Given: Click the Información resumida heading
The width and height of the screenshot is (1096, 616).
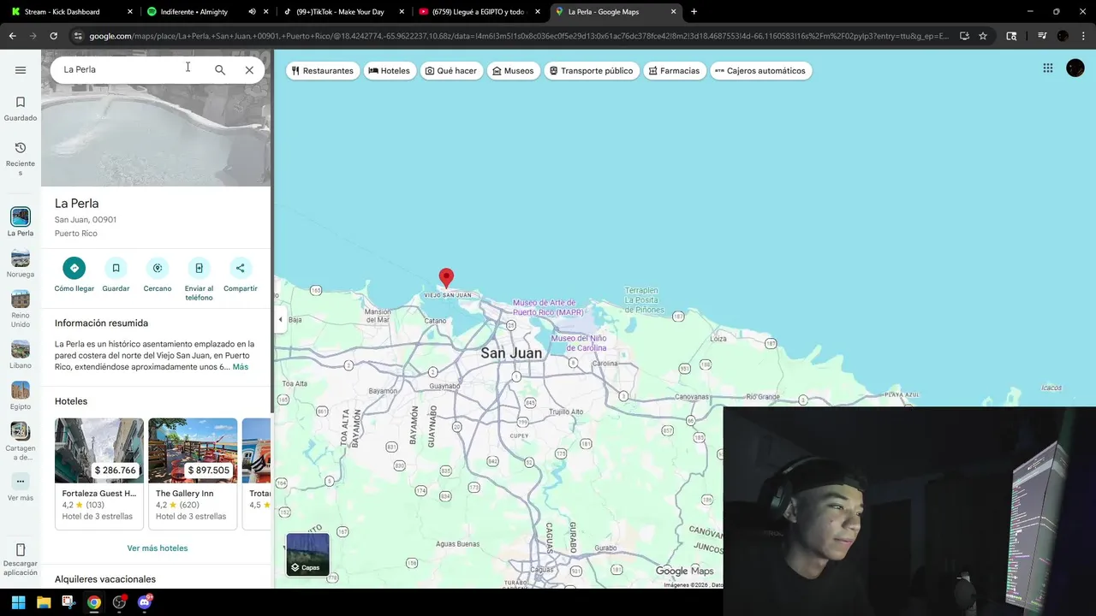Looking at the screenshot, I should (101, 323).
